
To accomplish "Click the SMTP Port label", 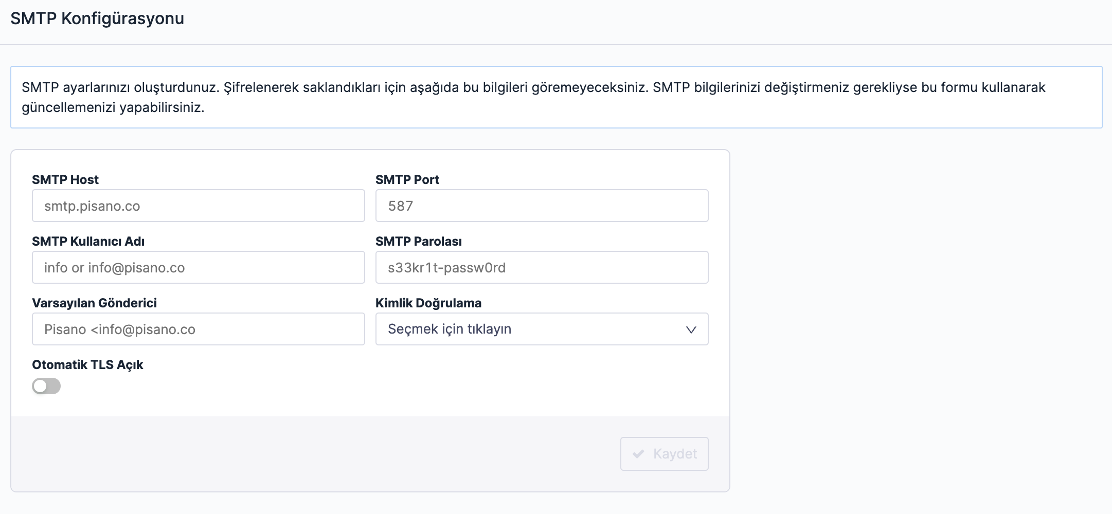I will pos(407,179).
